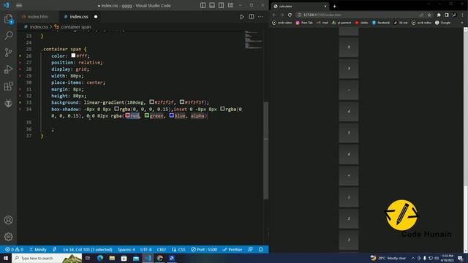468x263 pixels.
Task: Change end of line sequence via CRLF
Action: [162, 250]
